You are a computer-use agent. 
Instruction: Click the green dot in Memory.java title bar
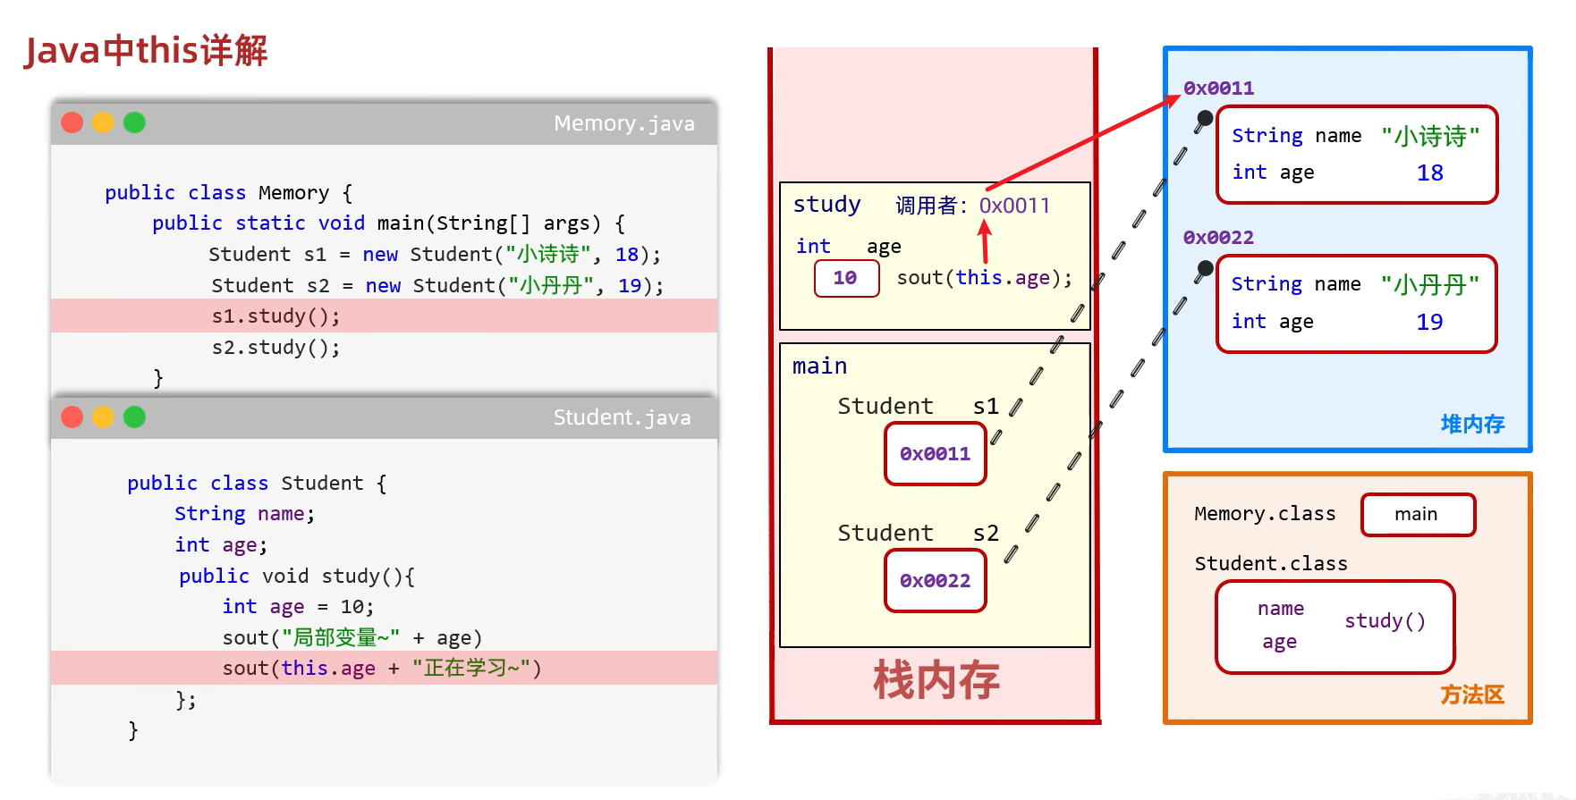tap(134, 122)
